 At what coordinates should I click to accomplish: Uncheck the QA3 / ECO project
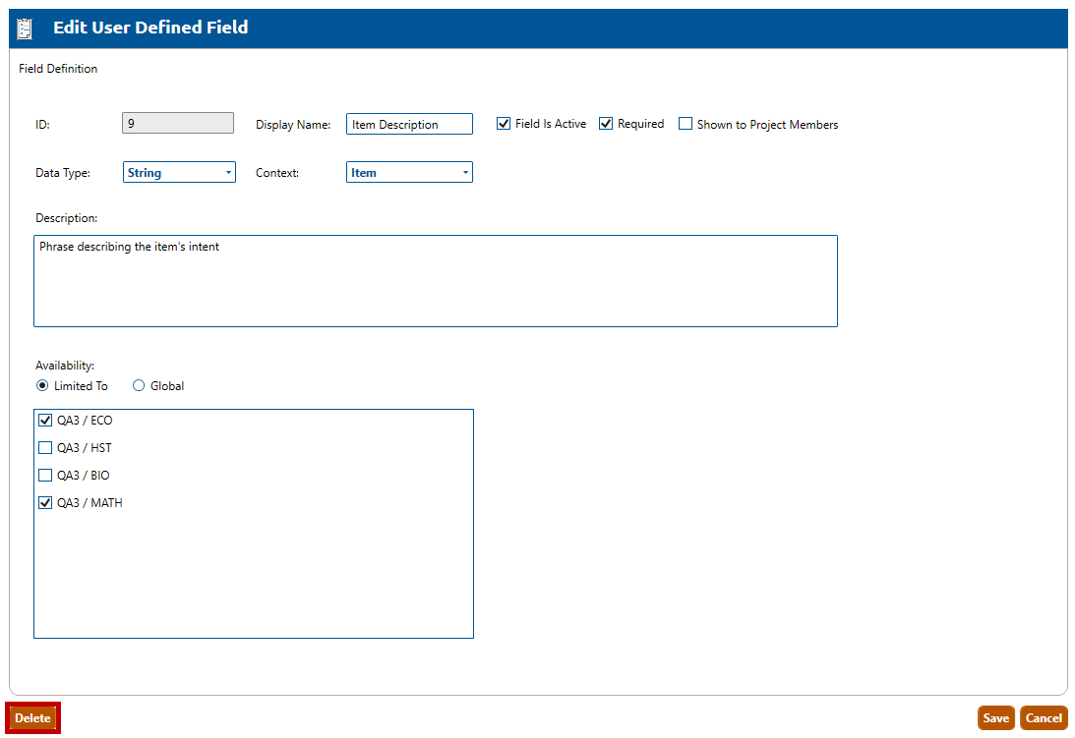[x=45, y=421]
